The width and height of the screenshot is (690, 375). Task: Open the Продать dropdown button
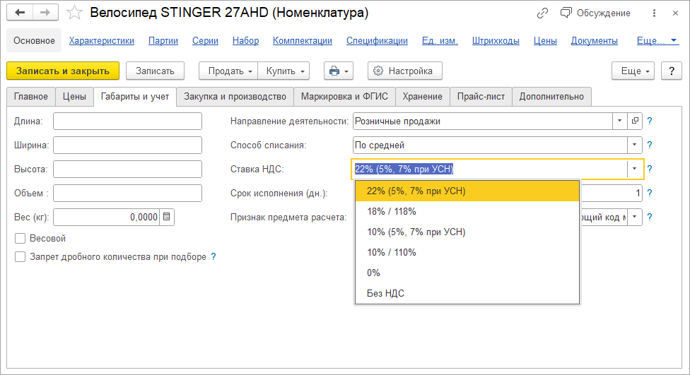pyautogui.click(x=228, y=71)
